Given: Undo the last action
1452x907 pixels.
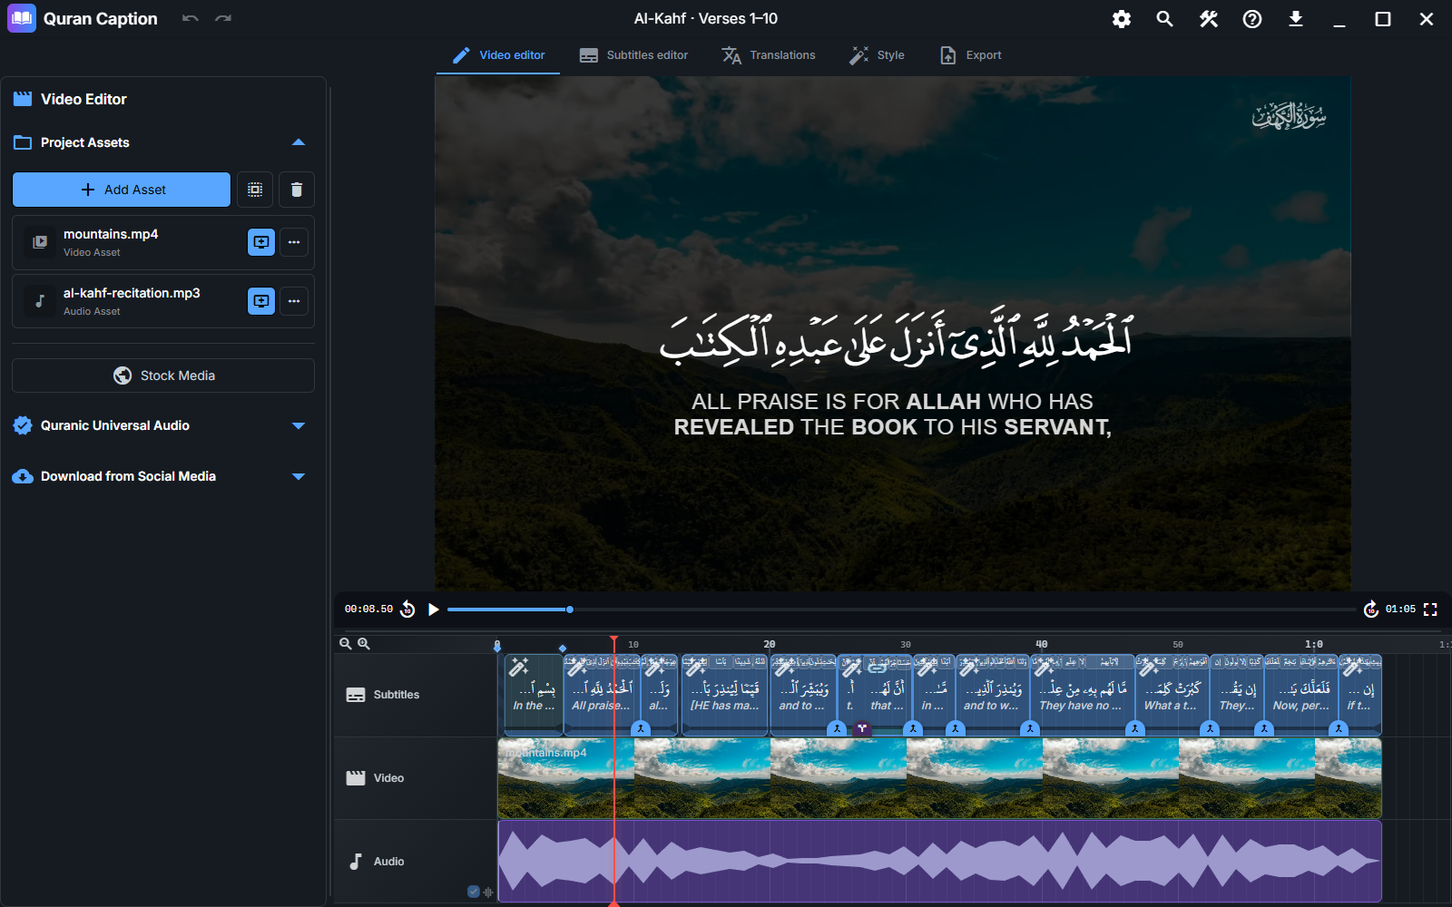Looking at the screenshot, I should click(190, 19).
